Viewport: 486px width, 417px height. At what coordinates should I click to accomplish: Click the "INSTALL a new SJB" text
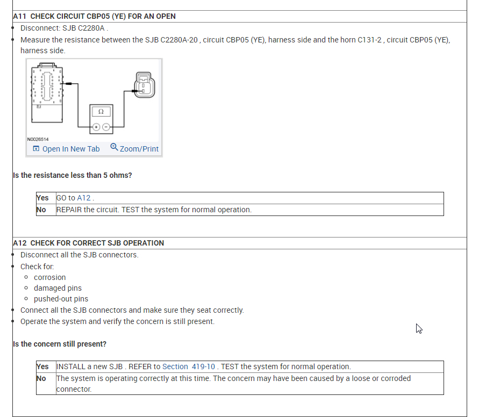(x=90, y=366)
